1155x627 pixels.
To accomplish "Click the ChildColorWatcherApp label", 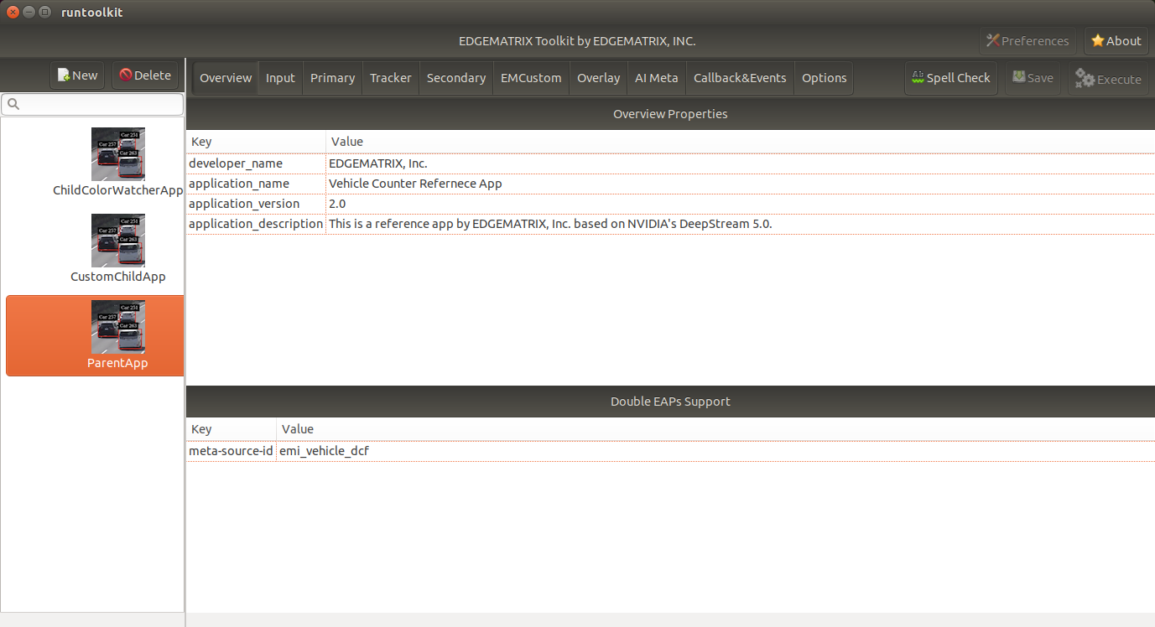I will pyautogui.click(x=118, y=190).
